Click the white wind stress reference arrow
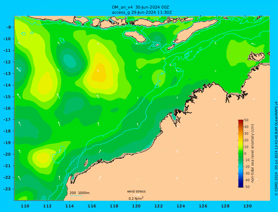The width and height of the screenshot is (278, 212). 137,195
